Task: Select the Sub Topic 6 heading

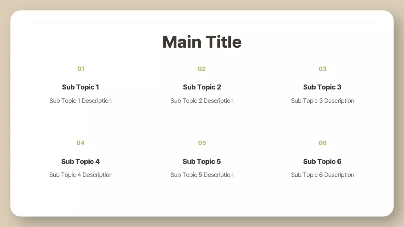Action: (322, 162)
